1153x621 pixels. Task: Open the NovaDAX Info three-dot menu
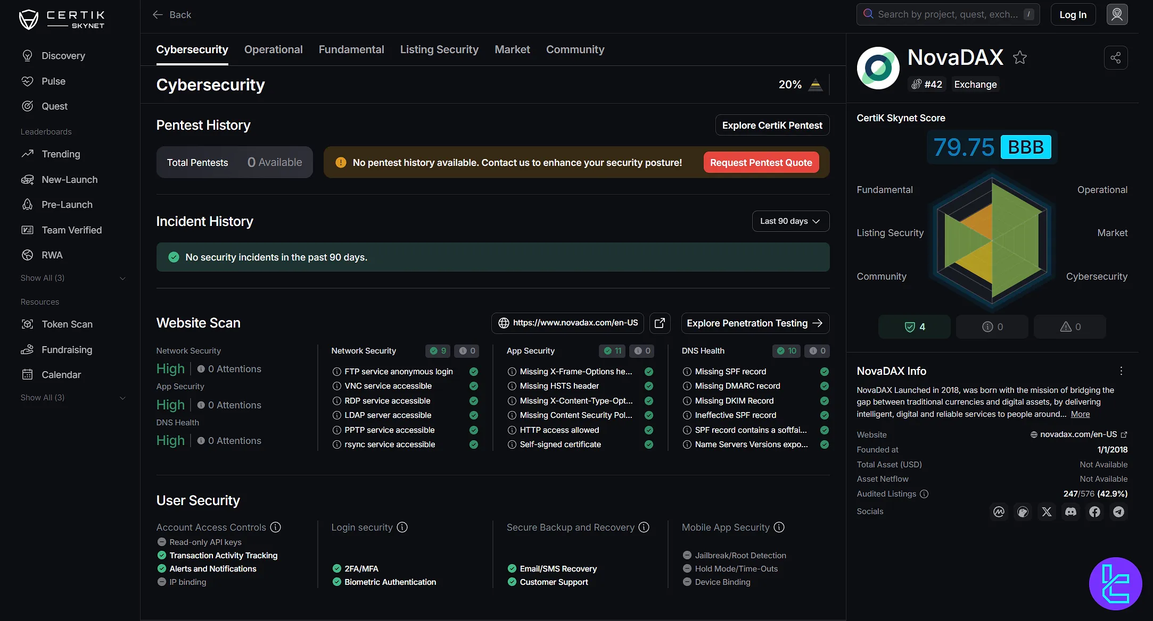pyautogui.click(x=1121, y=371)
